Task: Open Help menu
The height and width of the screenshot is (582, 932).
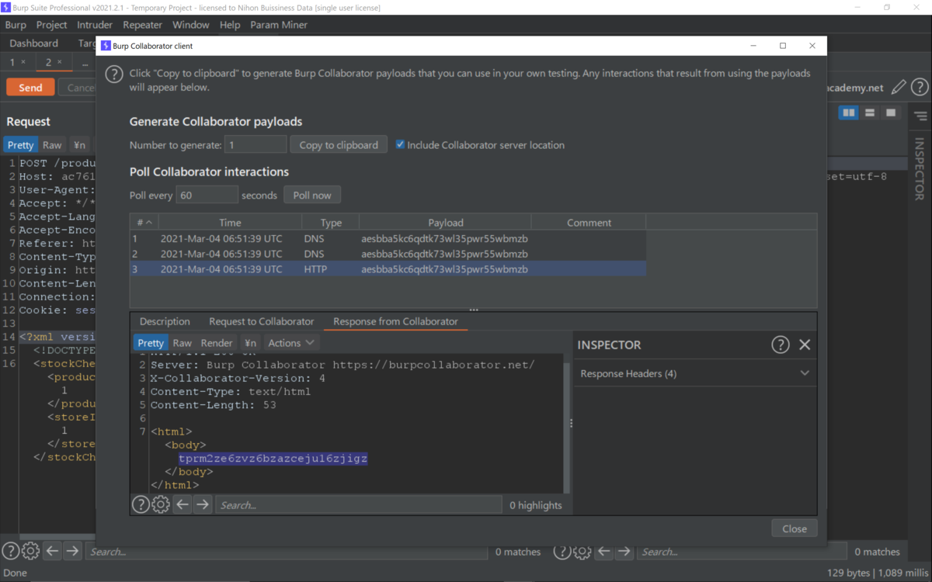Action: [230, 25]
